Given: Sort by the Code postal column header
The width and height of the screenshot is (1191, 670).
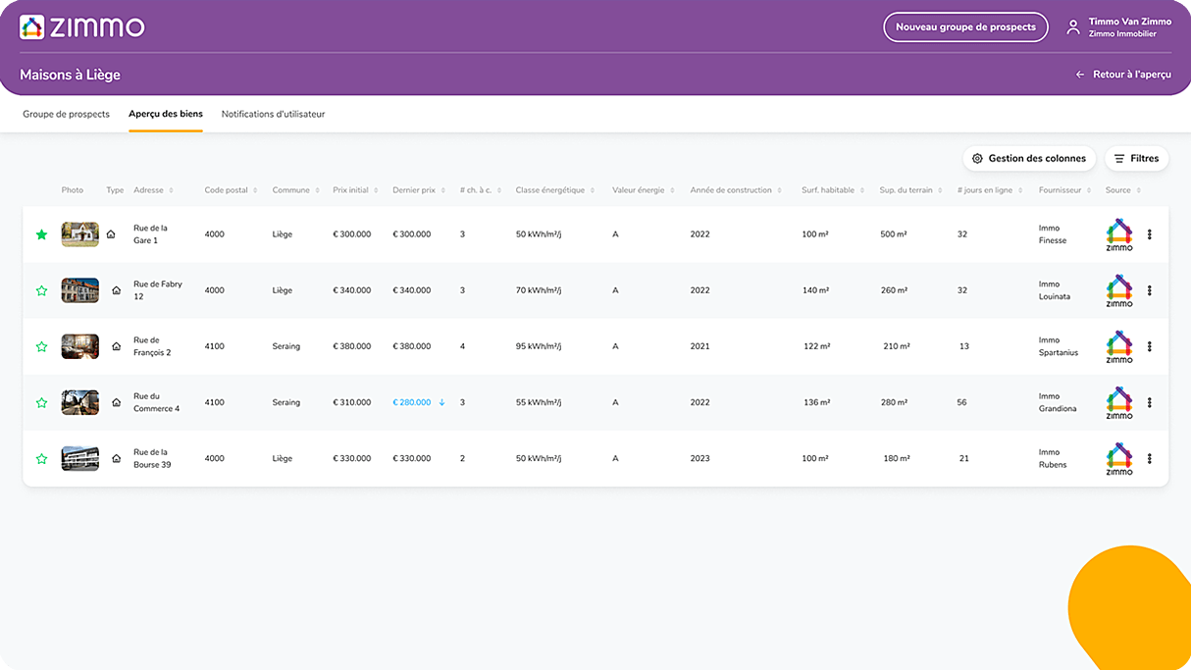Looking at the screenshot, I should 231,190.
